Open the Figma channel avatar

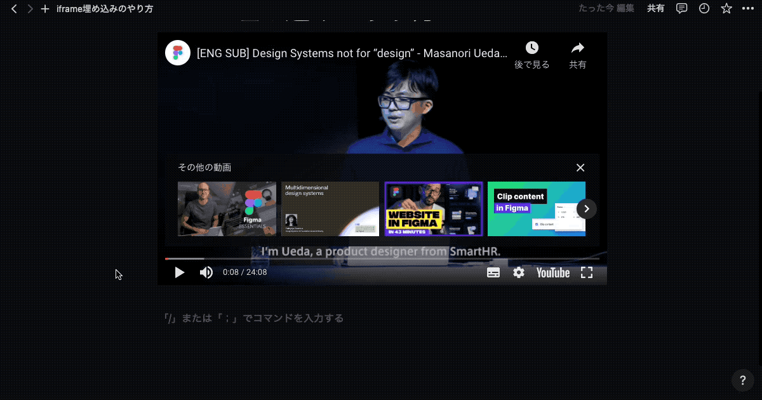tap(178, 53)
